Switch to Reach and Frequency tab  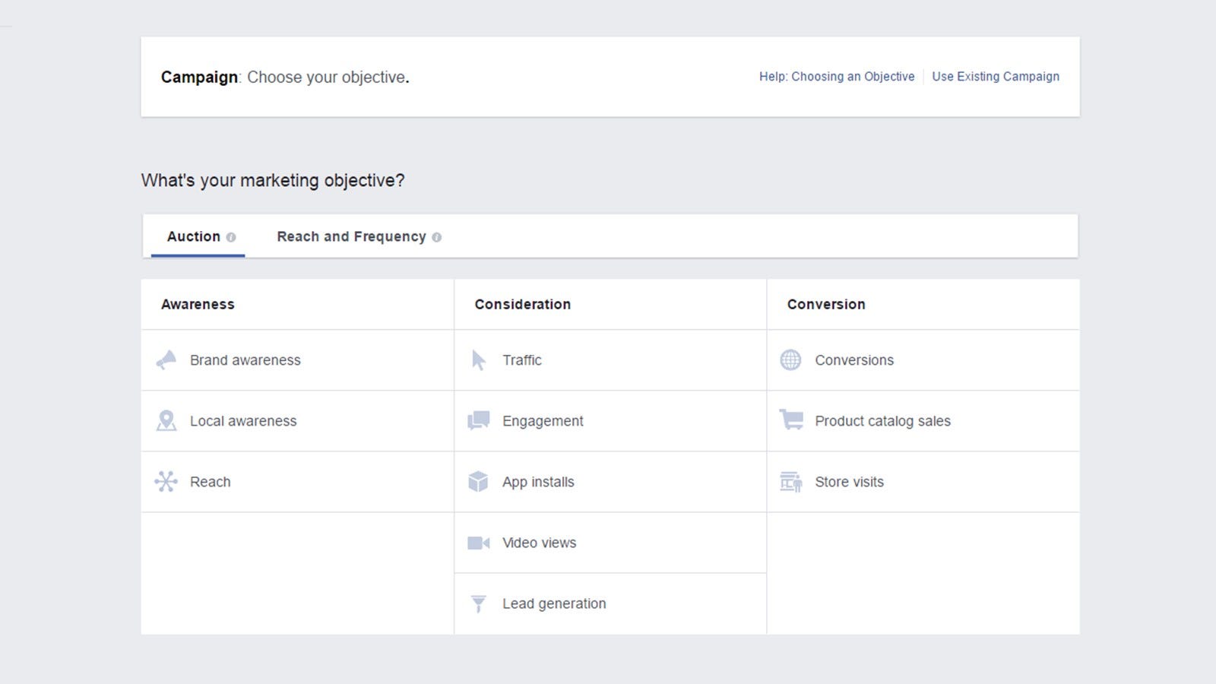(359, 236)
